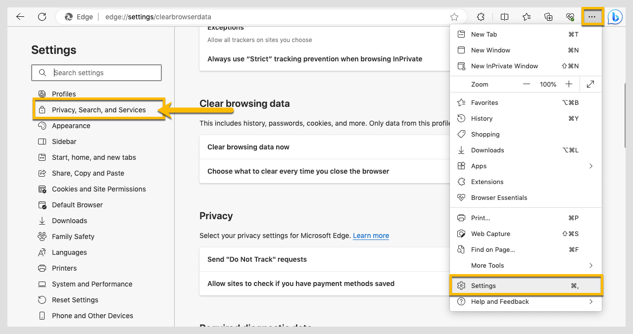Star the current page in the address bar
The width and height of the screenshot is (633, 334).
tap(455, 16)
